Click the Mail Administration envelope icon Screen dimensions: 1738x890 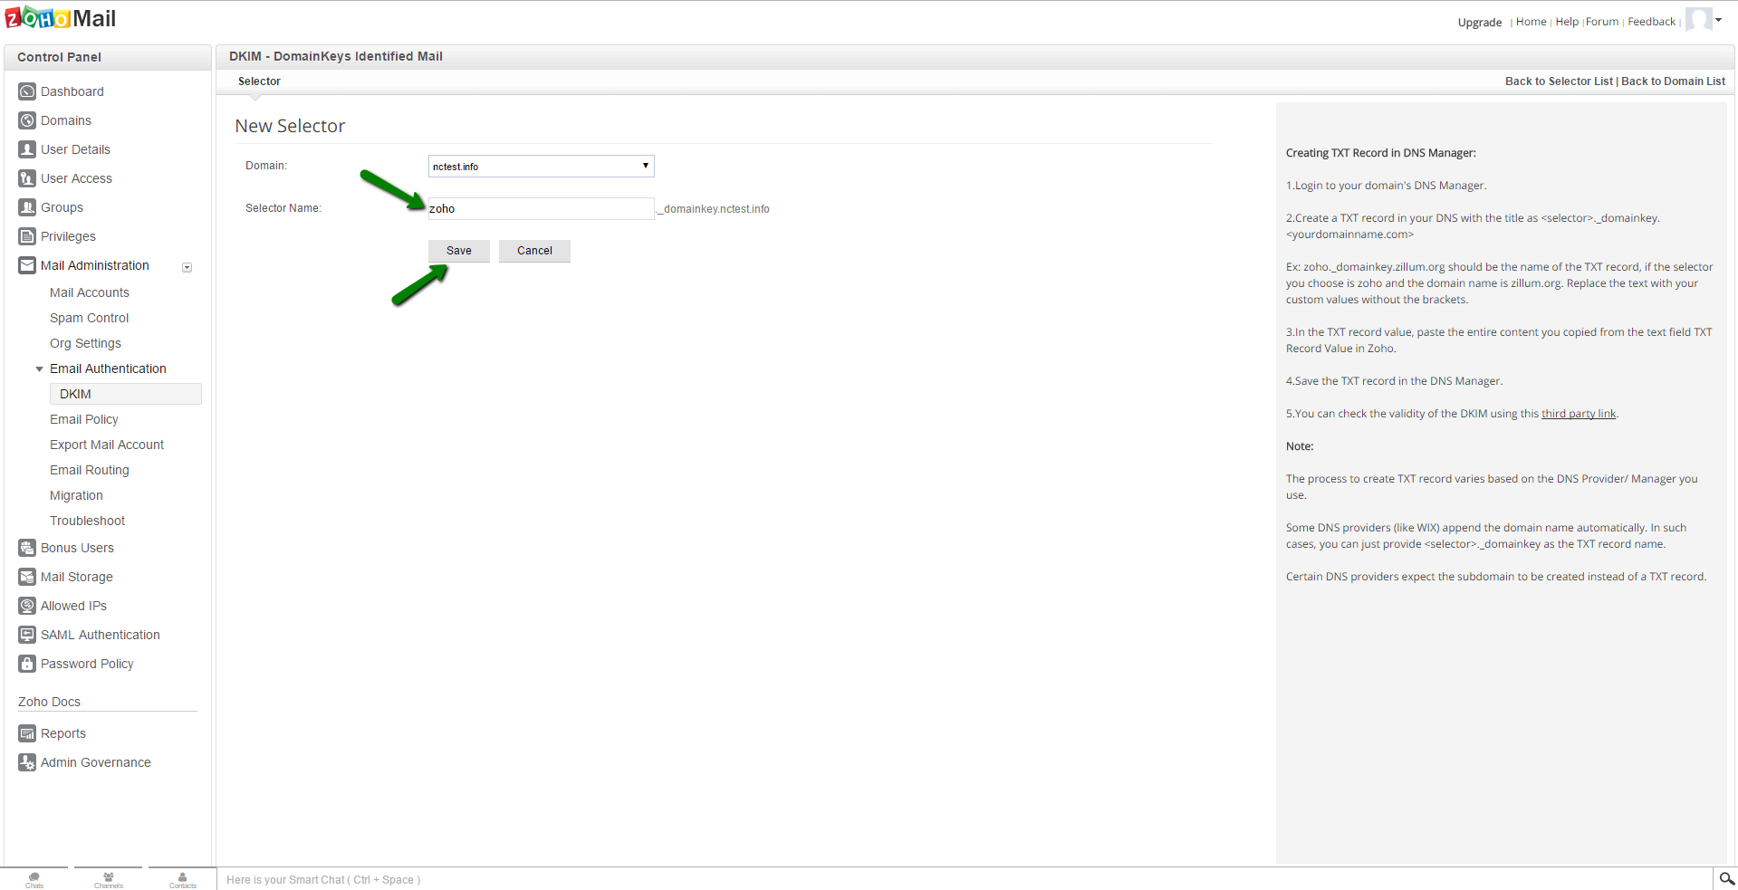tap(27, 265)
